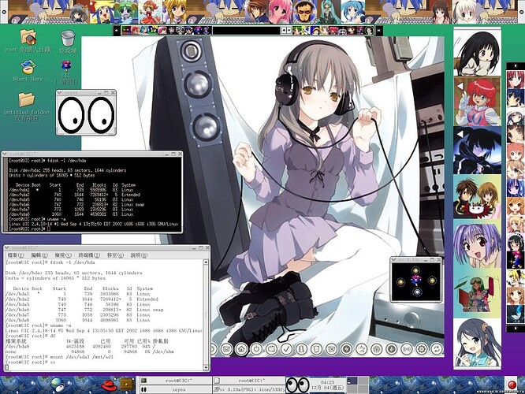Open the Start Here desktop icon
This screenshot has height=394, width=525.
pos(28,71)
